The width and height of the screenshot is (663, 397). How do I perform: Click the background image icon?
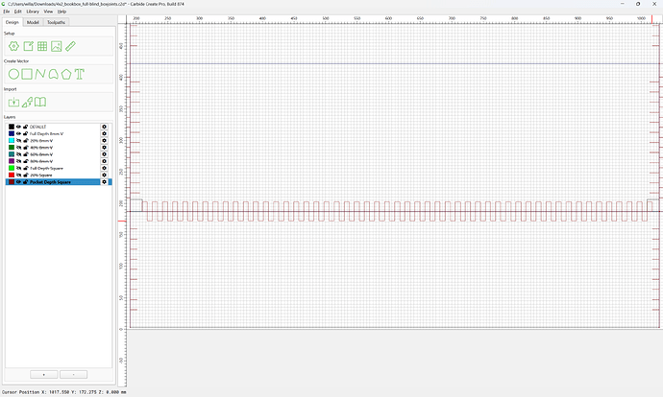[x=57, y=46]
